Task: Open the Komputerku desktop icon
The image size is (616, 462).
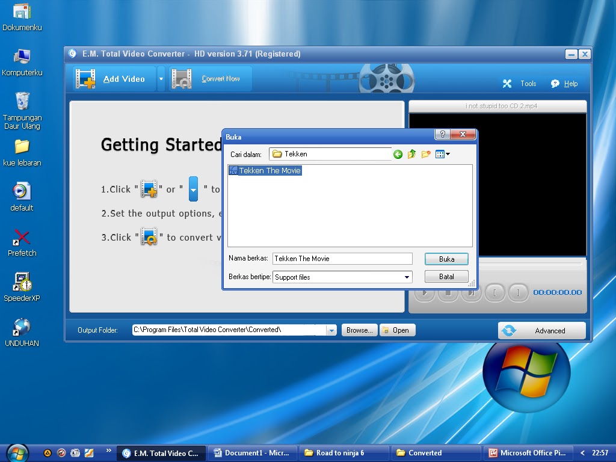Action: coord(22,63)
